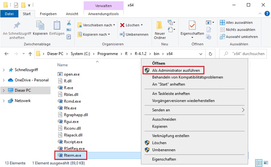Open address bar history dropdown chevron

[x=201, y=54]
